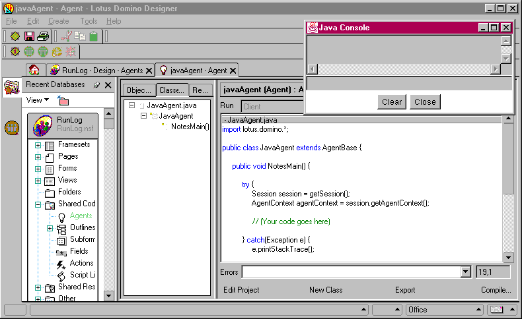Open the View dropdown in Recent Databases
Viewport: 522px width, 319px height.
(x=37, y=100)
